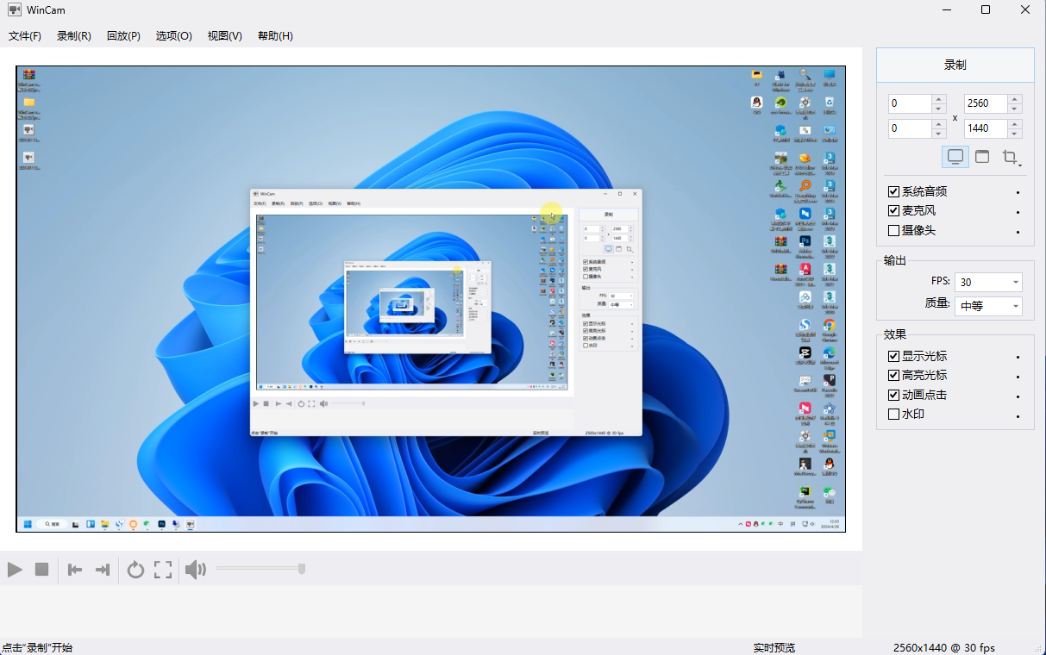Open options dot beside 显示光标
Image resolution: width=1046 pixels, height=655 pixels.
point(1018,357)
